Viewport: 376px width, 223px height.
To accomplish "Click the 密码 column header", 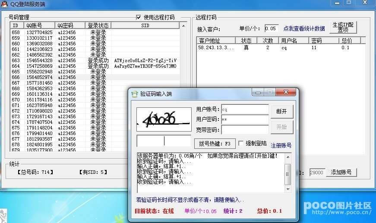I will [x=324, y=41].
